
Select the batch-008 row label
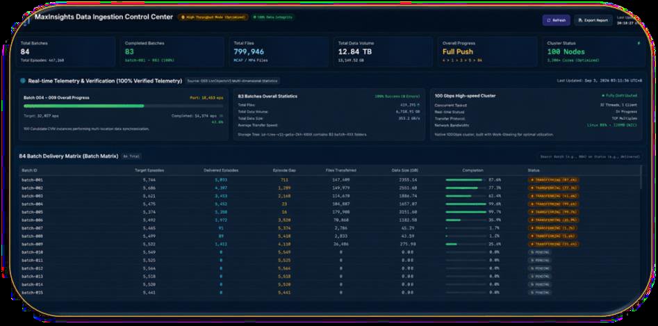33,236
